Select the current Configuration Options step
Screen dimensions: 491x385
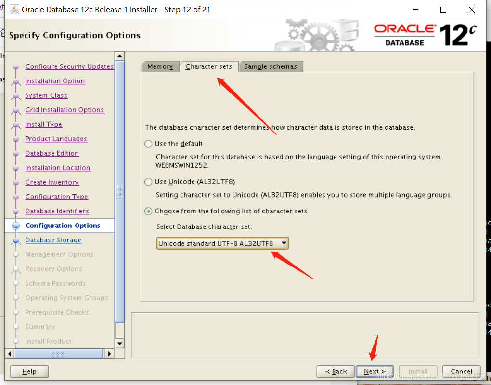(x=63, y=226)
